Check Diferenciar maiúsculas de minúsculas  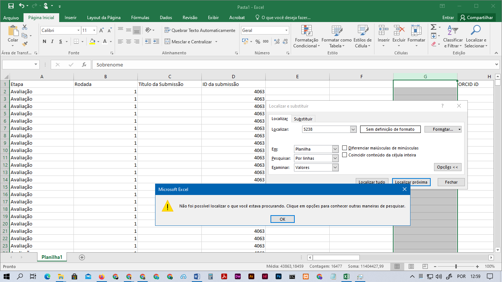tap(345, 148)
